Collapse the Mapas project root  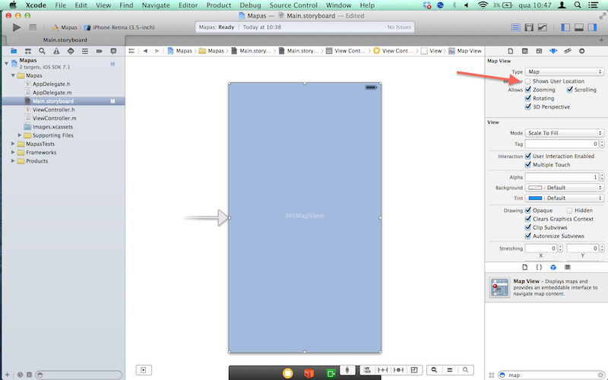(x=6, y=63)
